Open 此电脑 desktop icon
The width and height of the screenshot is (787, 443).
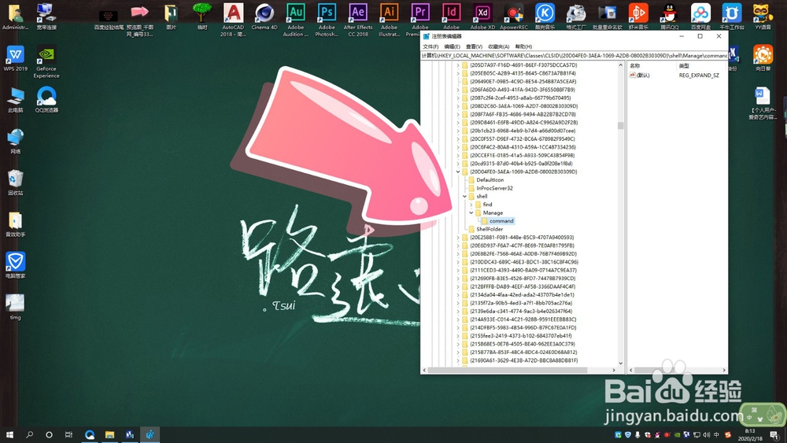click(x=16, y=99)
